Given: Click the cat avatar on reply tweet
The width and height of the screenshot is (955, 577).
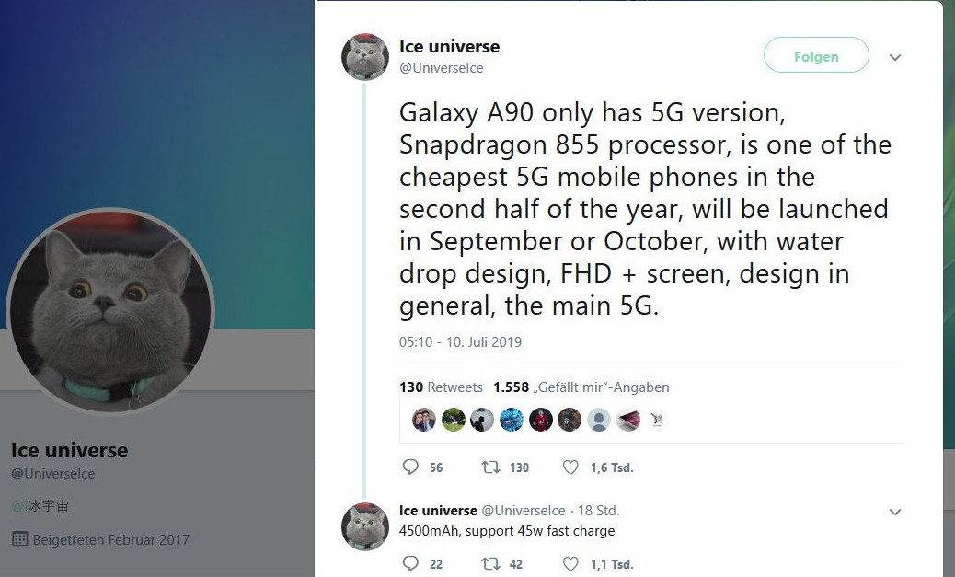Looking at the screenshot, I should point(365,526).
